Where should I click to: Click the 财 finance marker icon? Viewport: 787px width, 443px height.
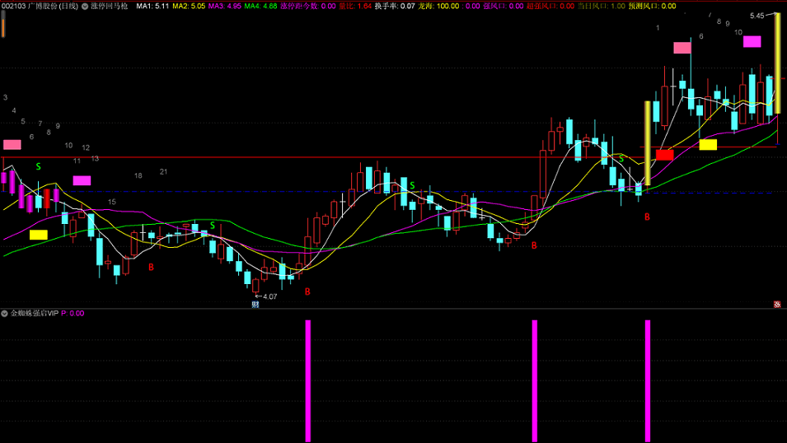tap(255, 304)
